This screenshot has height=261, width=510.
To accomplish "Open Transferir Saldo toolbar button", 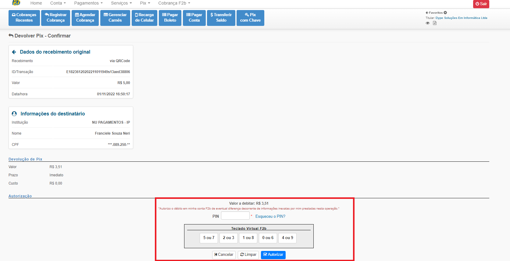I will (221, 18).
